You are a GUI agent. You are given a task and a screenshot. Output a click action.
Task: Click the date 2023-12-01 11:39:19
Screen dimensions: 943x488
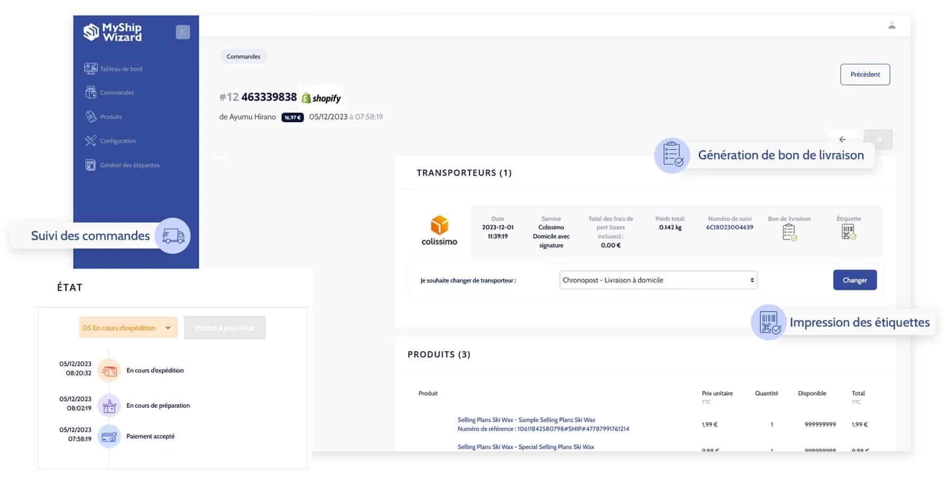coord(498,232)
